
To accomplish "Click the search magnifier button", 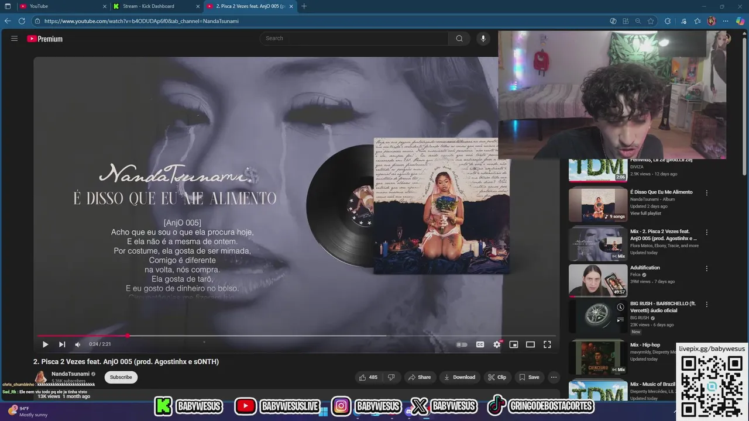I will coord(459,39).
